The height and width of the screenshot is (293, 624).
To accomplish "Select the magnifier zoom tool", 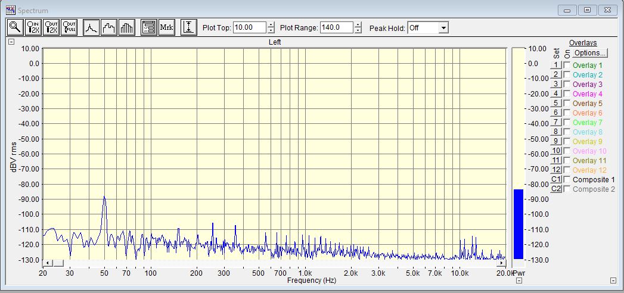I will pos(15,27).
